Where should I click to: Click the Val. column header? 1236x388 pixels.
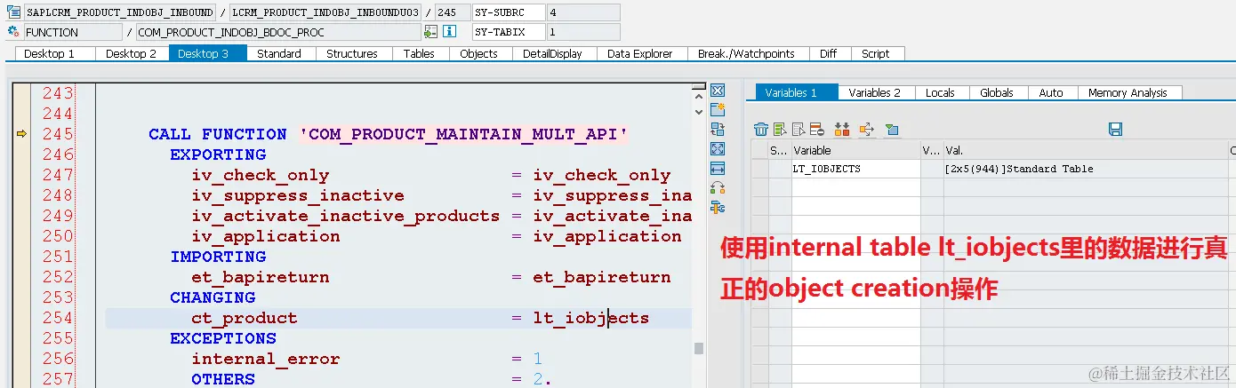pos(1085,151)
